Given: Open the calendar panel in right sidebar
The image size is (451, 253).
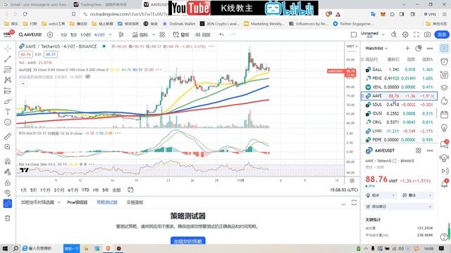Looking at the screenshot, I should [x=445, y=115].
